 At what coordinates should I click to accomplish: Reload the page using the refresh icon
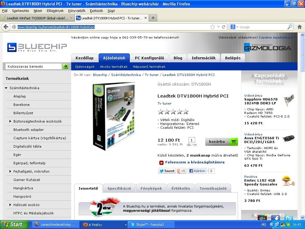[x=223, y=27]
